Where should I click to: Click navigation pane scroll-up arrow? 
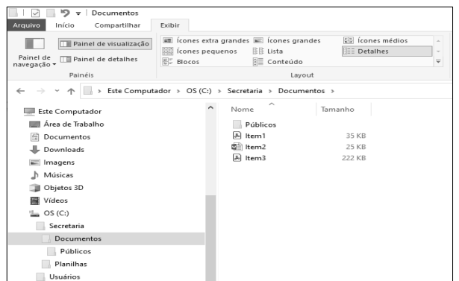coord(210,108)
